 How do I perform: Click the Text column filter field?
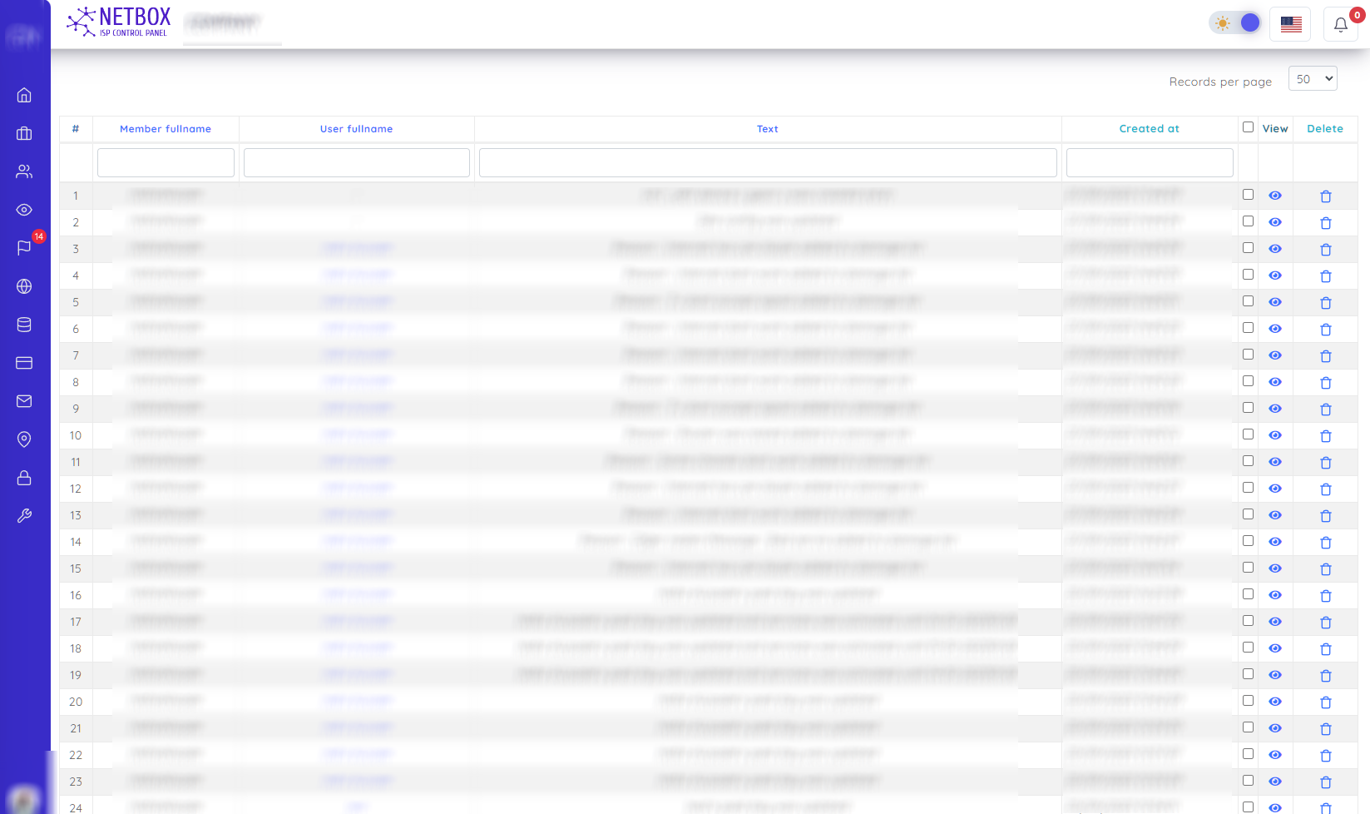pyautogui.click(x=768, y=162)
